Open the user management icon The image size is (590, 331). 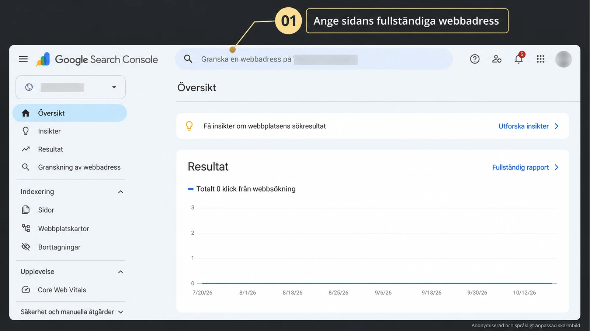497,59
